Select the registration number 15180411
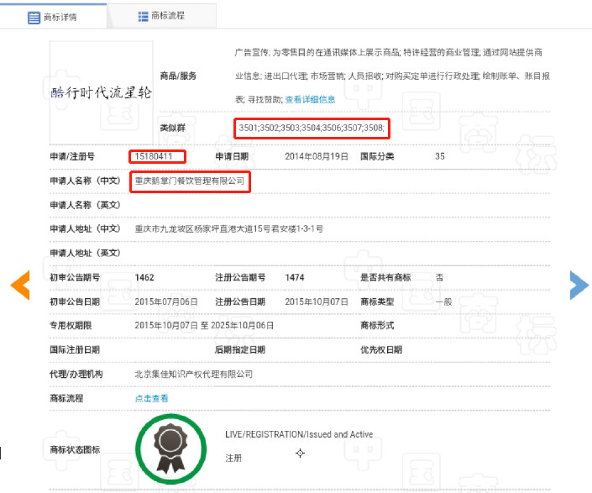592x493 pixels. tap(154, 156)
